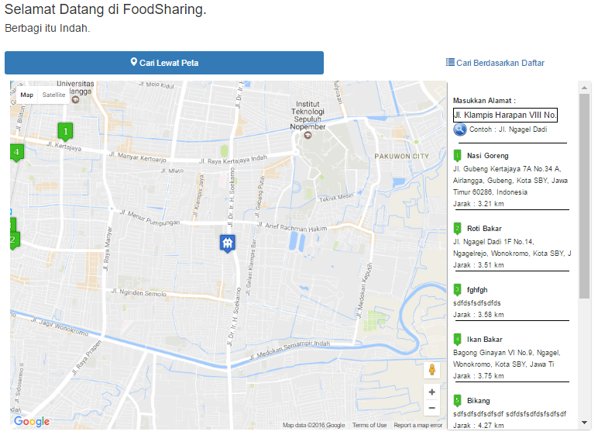The height and width of the screenshot is (435, 598).
Task: Click the list scrollbar down arrow
Action: (584, 423)
